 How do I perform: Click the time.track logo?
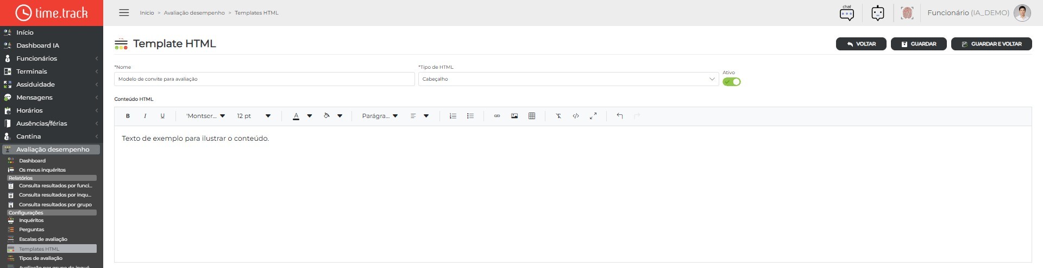point(52,12)
